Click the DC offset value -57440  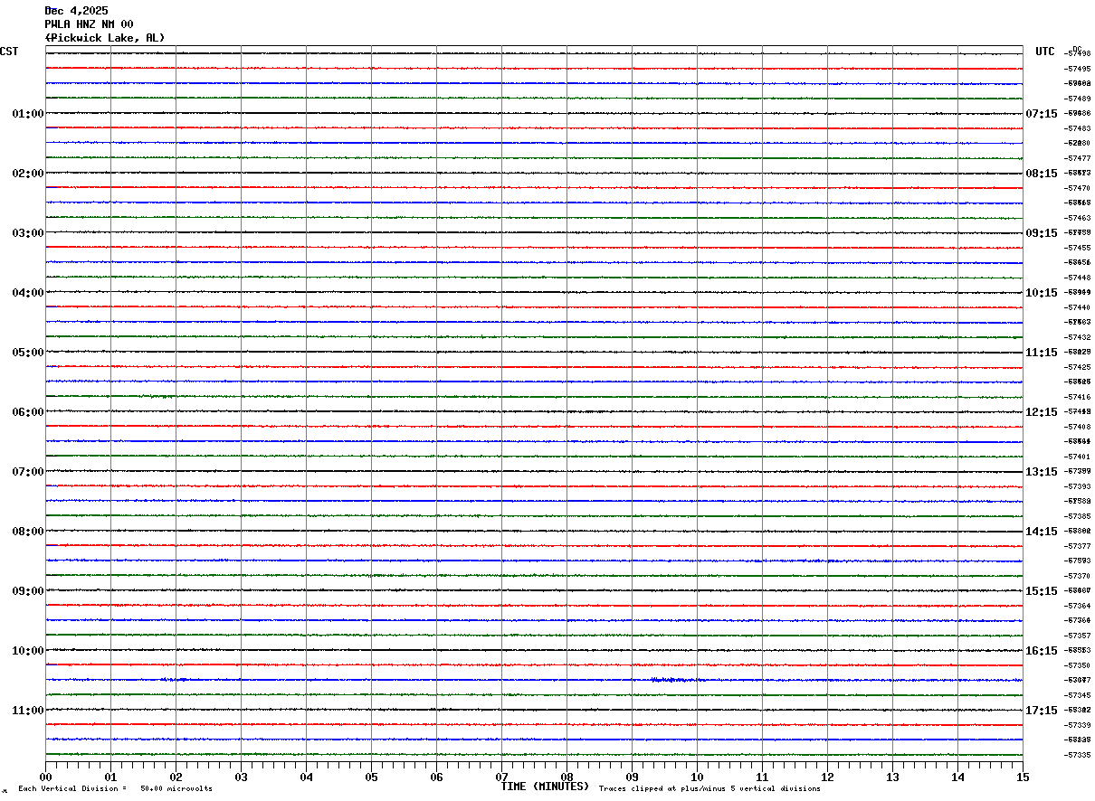point(1078,307)
